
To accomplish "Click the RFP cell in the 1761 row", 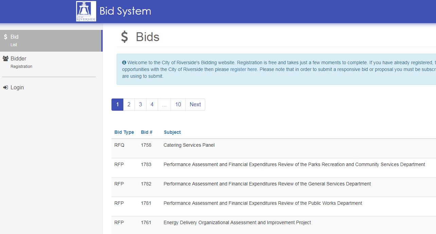I will tap(119, 222).
